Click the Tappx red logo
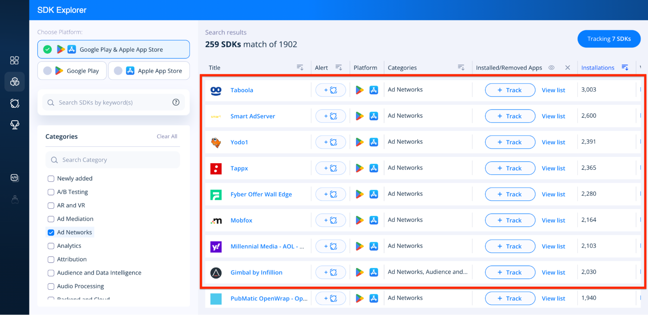Screen dimensions: 648x315 (216, 168)
